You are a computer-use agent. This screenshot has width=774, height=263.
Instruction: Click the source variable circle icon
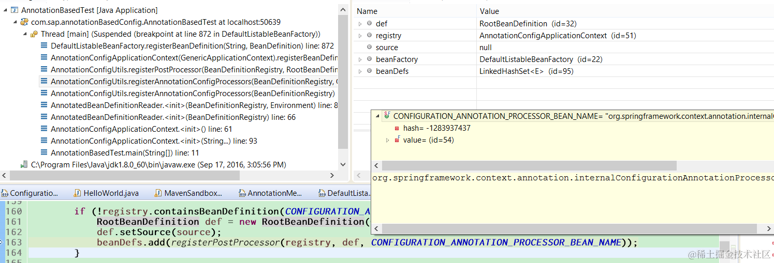[x=369, y=48]
